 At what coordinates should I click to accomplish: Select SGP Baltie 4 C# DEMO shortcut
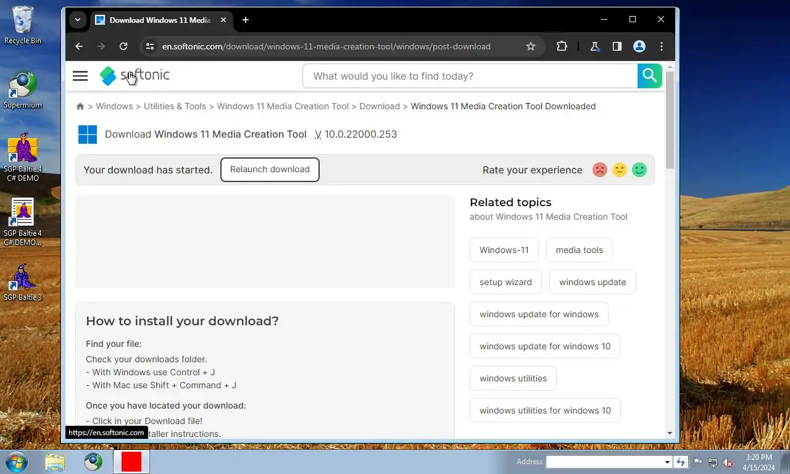23,158
